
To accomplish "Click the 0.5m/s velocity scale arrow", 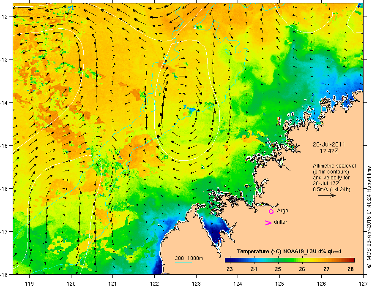I will coord(327,195).
